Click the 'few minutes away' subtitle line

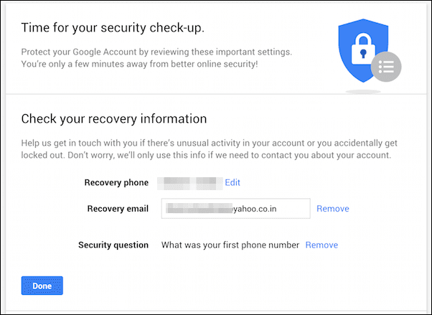point(140,64)
